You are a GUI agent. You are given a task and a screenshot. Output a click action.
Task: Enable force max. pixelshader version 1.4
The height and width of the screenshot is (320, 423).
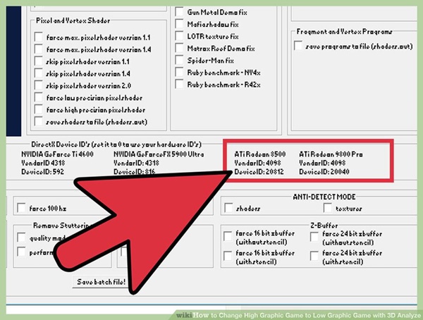39,49
